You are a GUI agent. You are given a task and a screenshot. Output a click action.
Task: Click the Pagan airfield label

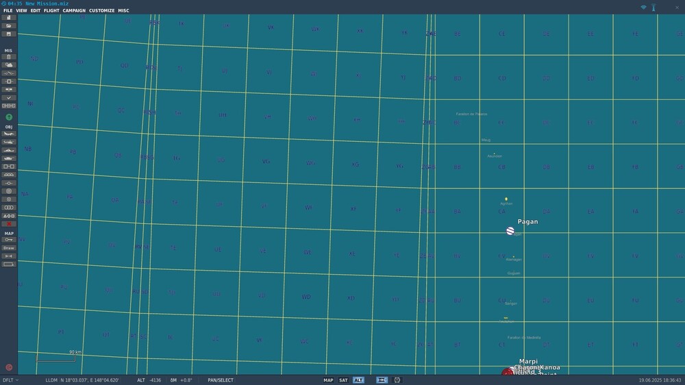click(x=527, y=221)
